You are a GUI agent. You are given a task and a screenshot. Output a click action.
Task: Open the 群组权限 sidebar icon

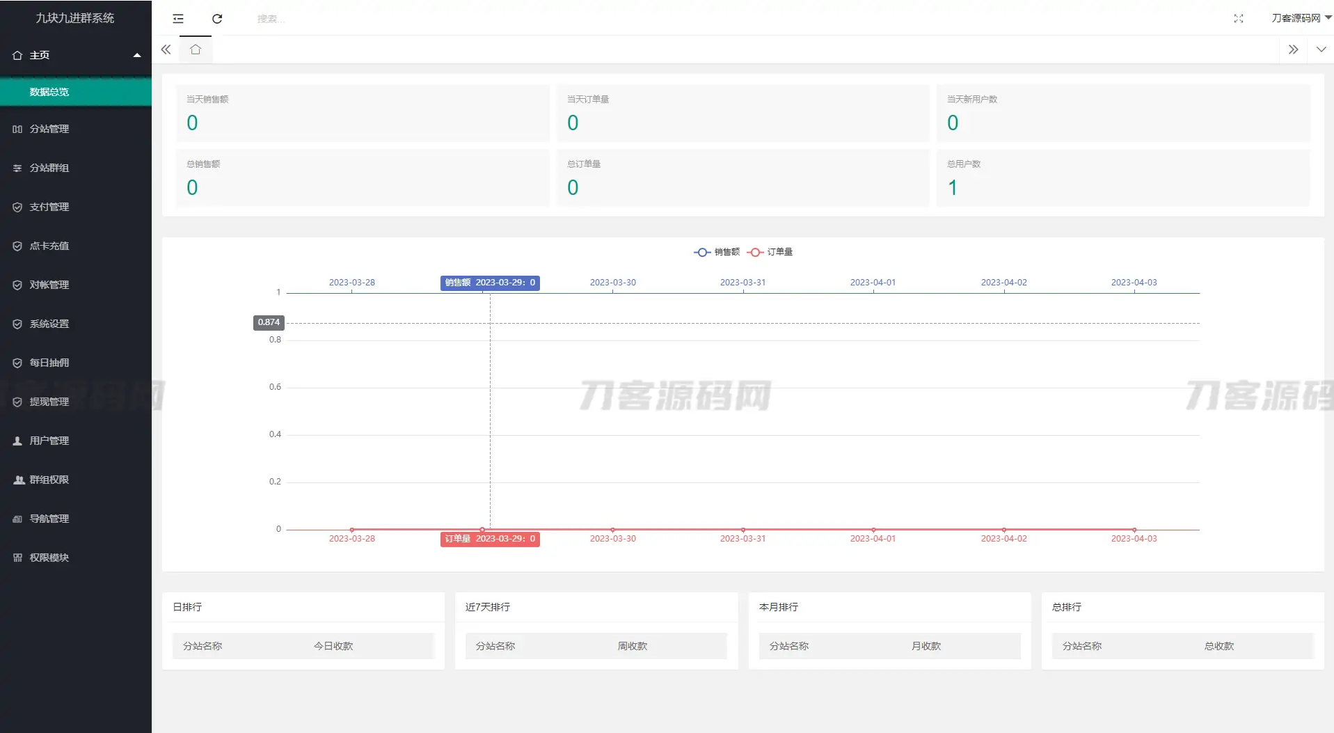(x=17, y=479)
